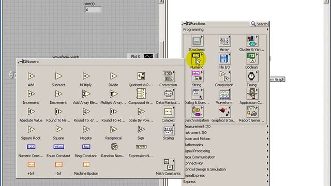Choose Round To +Infinity function
The width and height of the screenshot is (331, 186).
(113, 112)
